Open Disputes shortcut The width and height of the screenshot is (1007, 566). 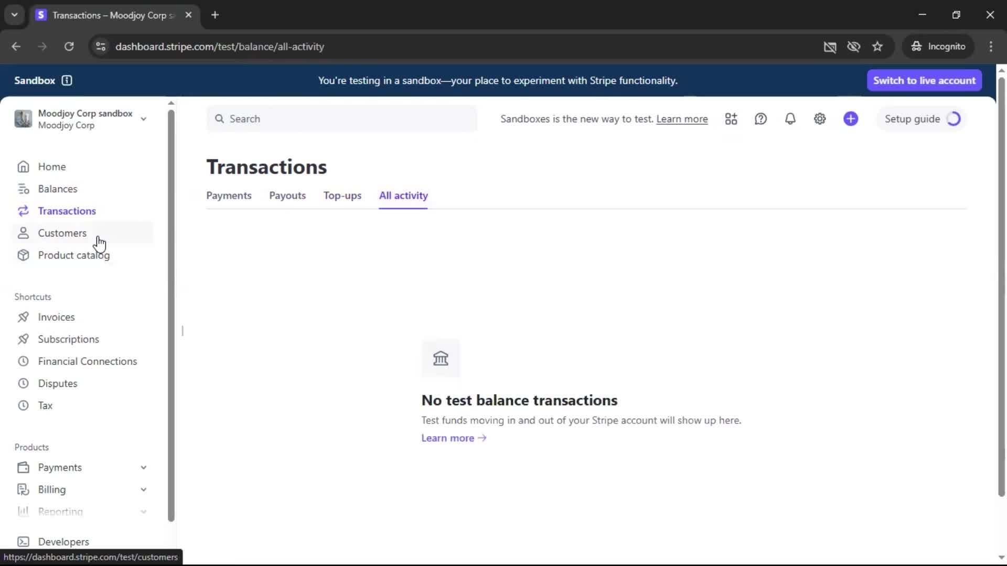[x=58, y=383]
